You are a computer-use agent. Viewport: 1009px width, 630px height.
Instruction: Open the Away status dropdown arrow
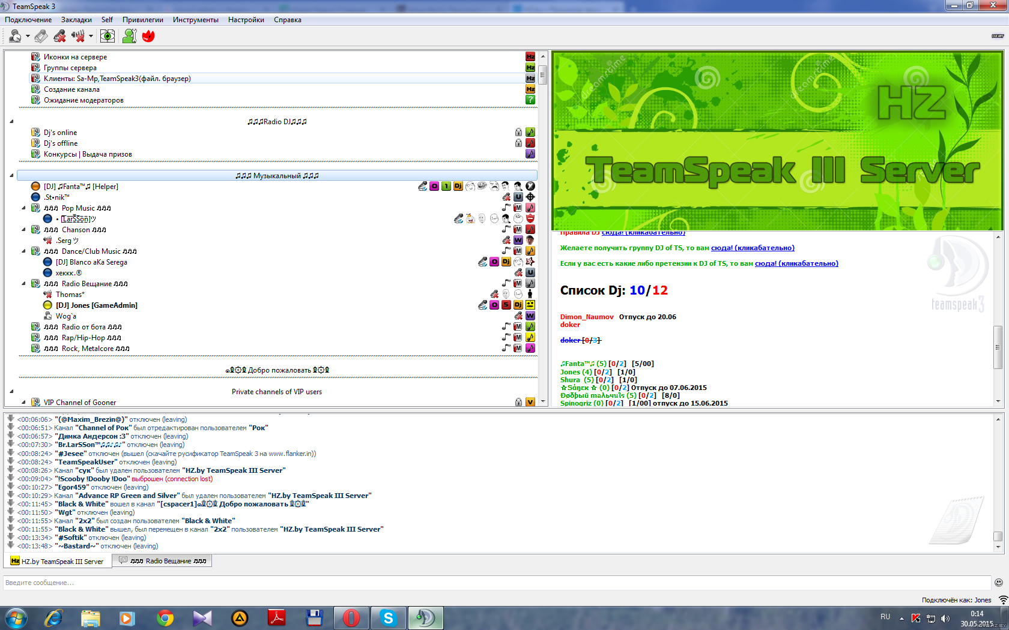click(28, 37)
